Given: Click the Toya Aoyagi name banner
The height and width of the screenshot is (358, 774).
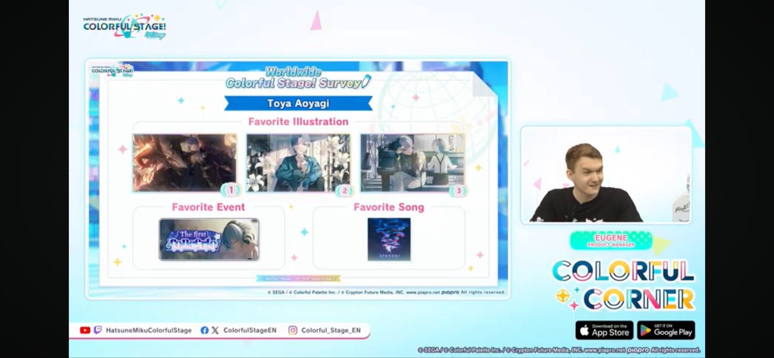Looking at the screenshot, I should point(298,103).
